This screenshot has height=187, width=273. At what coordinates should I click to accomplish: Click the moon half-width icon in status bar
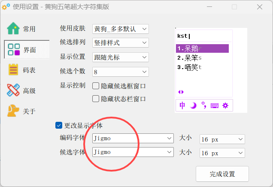[x=193, y=106]
